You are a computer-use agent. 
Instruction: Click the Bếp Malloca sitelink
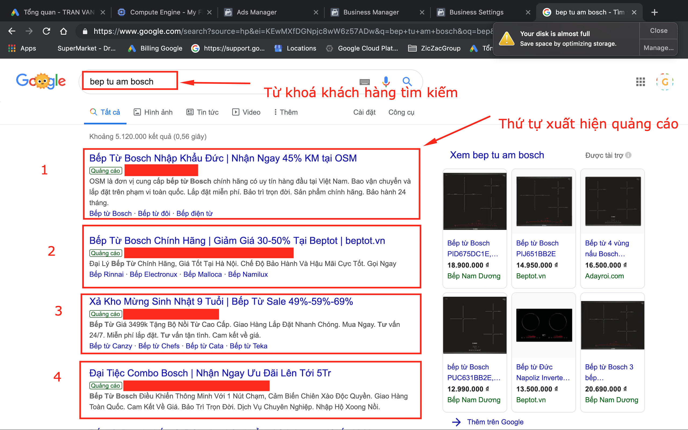click(x=203, y=274)
